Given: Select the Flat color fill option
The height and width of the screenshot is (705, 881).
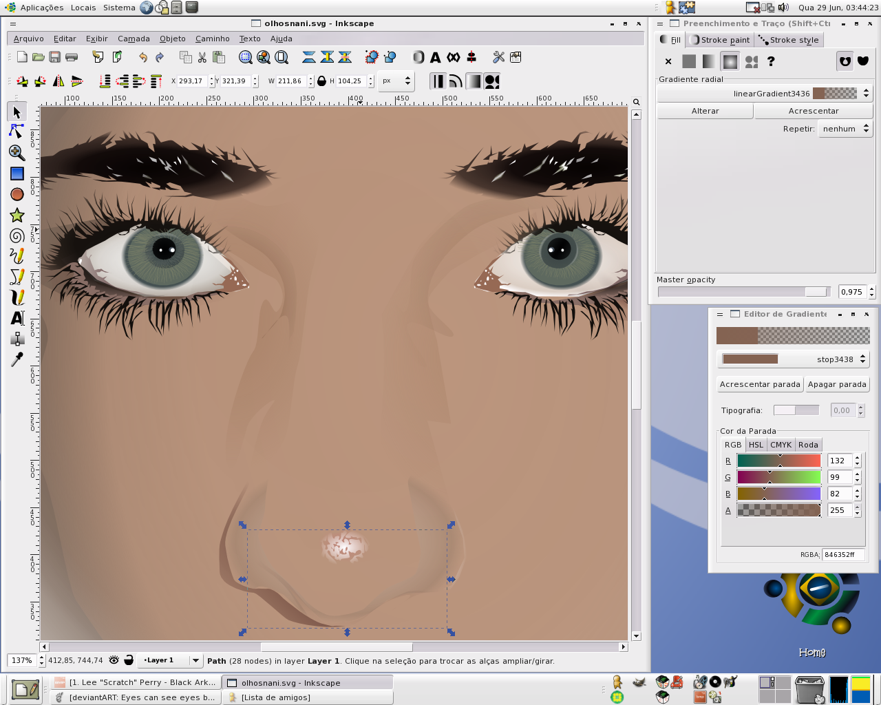Looking at the screenshot, I should click(689, 61).
